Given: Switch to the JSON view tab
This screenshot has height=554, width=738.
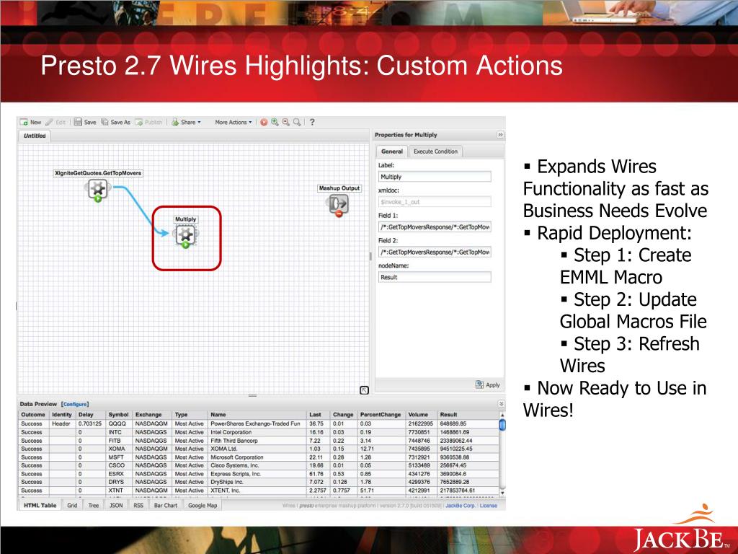Looking at the screenshot, I should (116, 506).
